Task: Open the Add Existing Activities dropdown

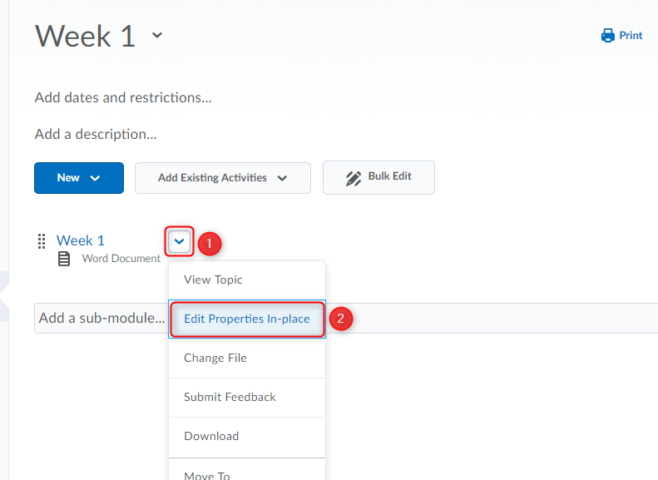Action: (x=222, y=178)
